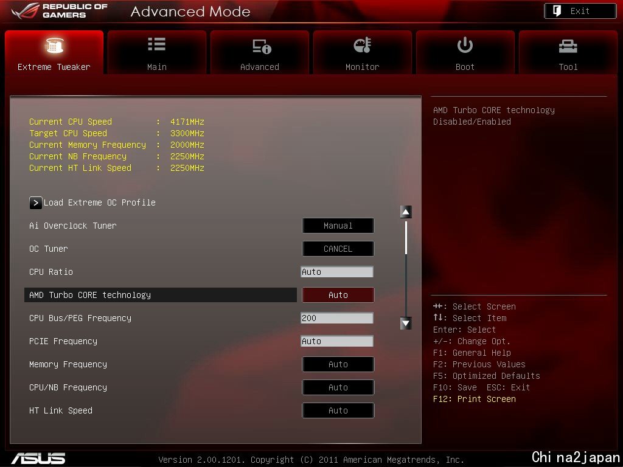Click the +/-: Change Opt. hint

[x=472, y=341]
